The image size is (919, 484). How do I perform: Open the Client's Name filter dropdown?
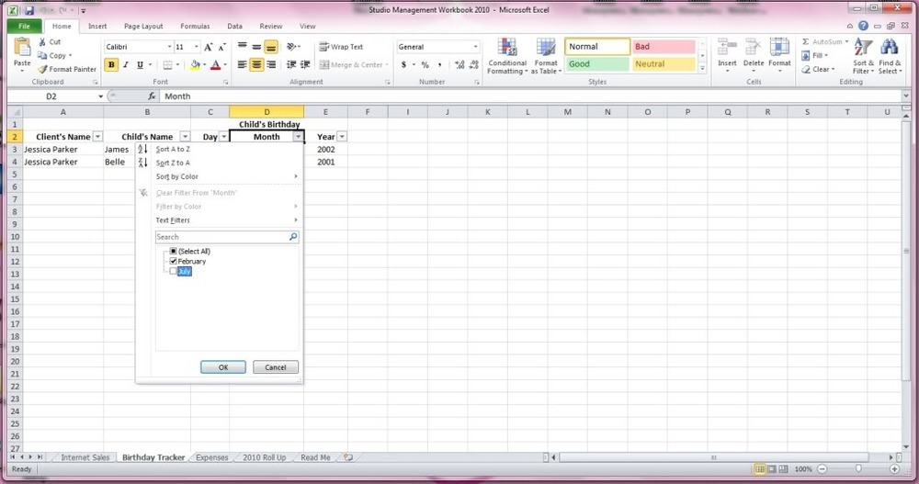[97, 137]
